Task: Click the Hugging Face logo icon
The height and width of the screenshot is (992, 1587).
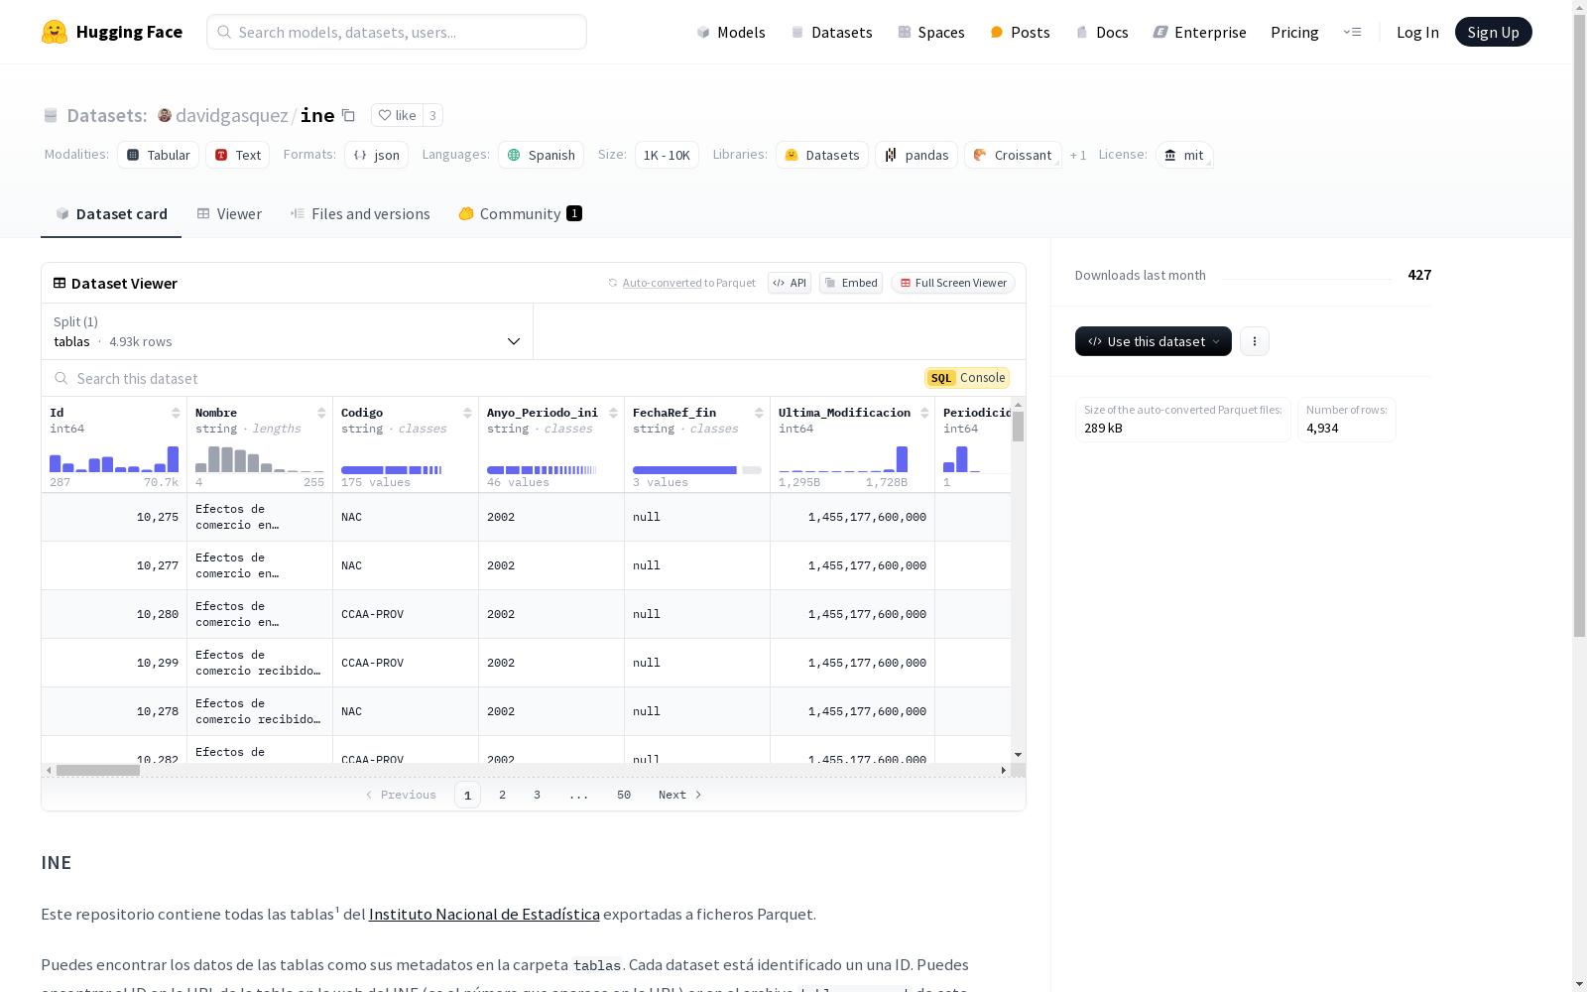Action: coord(55,32)
